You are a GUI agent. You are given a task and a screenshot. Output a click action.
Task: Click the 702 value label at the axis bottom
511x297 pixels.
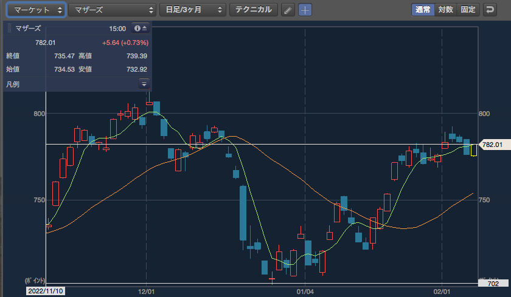tap(493, 284)
